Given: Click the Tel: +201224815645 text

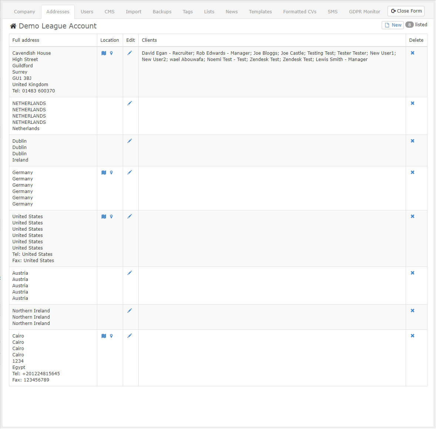Looking at the screenshot, I should pyautogui.click(x=36, y=374).
